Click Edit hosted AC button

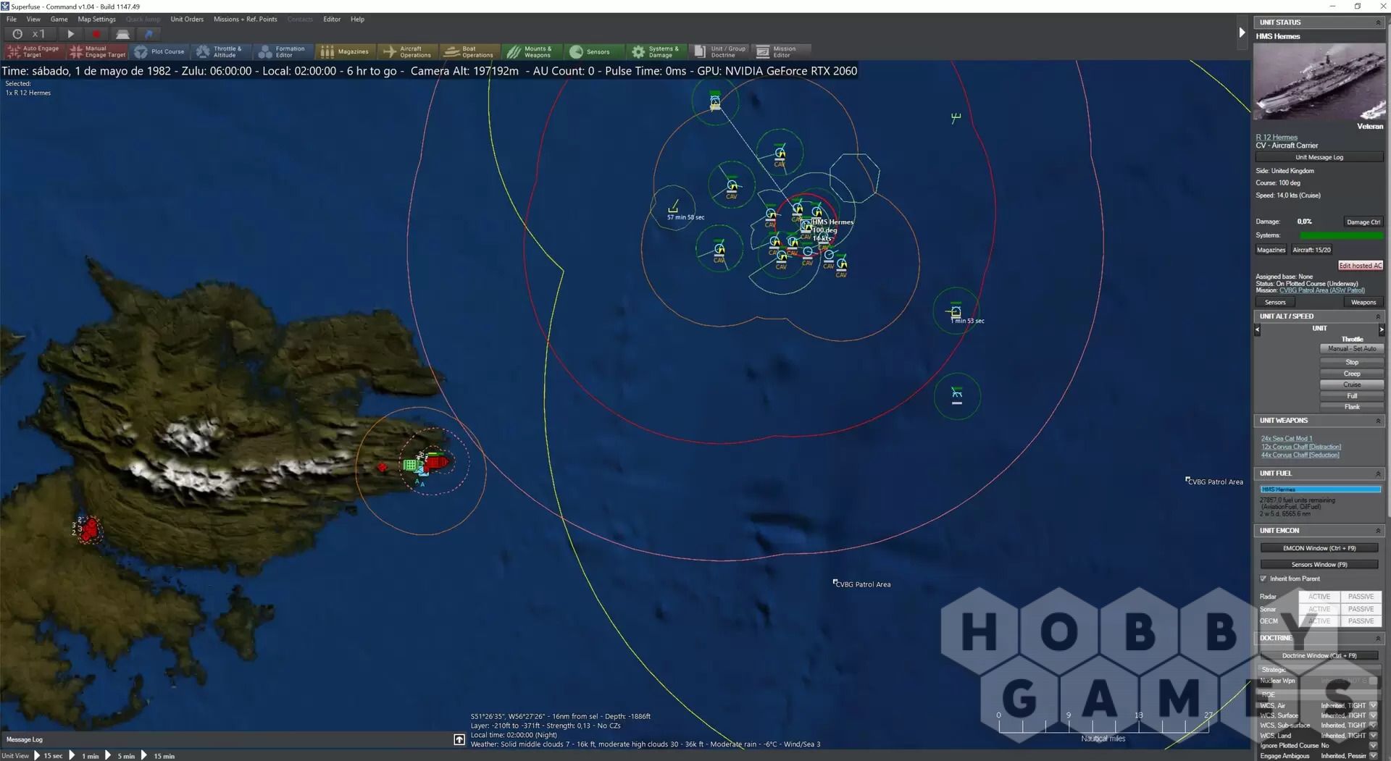click(x=1360, y=266)
